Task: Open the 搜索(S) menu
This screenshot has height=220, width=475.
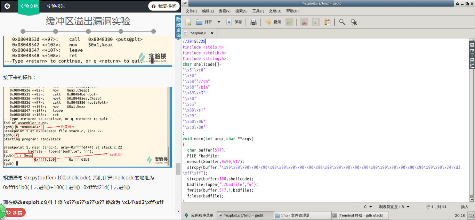Action: [x=241, y=11]
